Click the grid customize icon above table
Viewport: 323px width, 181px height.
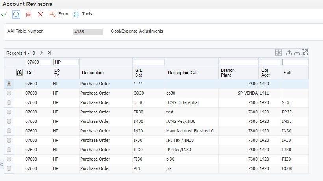click(x=278, y=53)
